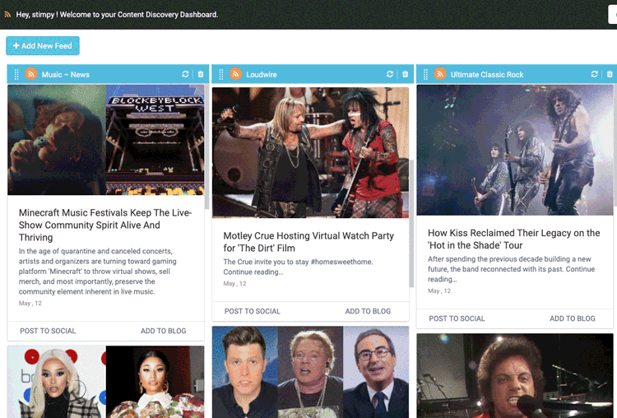
Task: Click the May, 12 date under Motley Crue article
Action: 235,283
